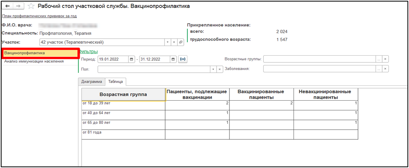Select Анализ иммунизации населения in sidebar
409x168 pixels.
(x=34, y=61)
